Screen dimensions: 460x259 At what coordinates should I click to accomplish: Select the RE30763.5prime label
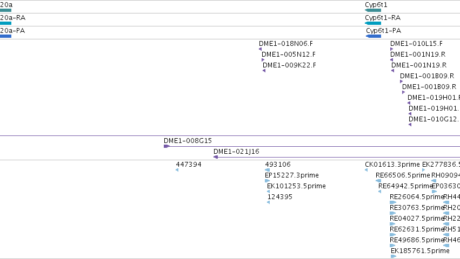pyautogui.click(x=417, y=208)
